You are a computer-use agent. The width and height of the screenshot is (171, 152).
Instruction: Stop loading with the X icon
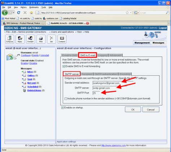[25, 13]
